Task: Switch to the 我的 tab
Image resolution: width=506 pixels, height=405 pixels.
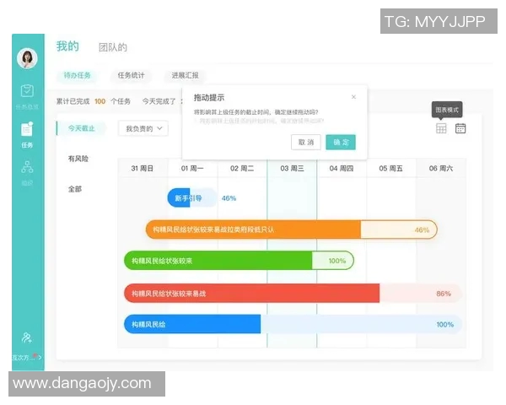Action: point(67,46)
